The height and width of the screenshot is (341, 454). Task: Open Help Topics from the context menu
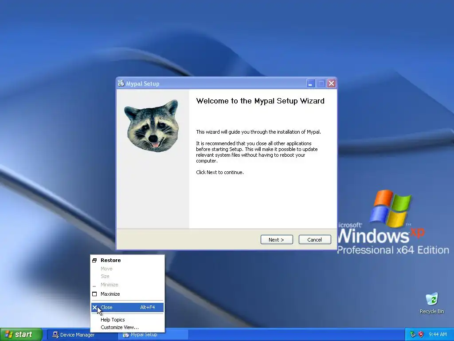(127, 320)
